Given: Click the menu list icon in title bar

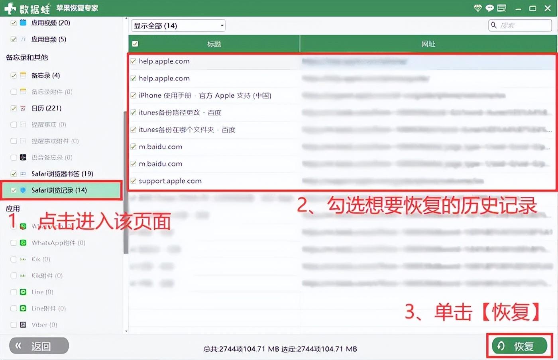Looking at the screenshot, I should (501, 8).
